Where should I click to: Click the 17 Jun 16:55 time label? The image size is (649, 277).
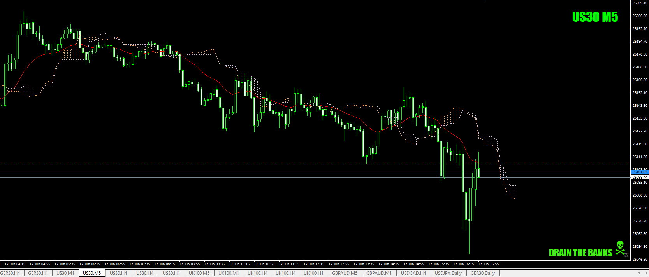(488, 264)
